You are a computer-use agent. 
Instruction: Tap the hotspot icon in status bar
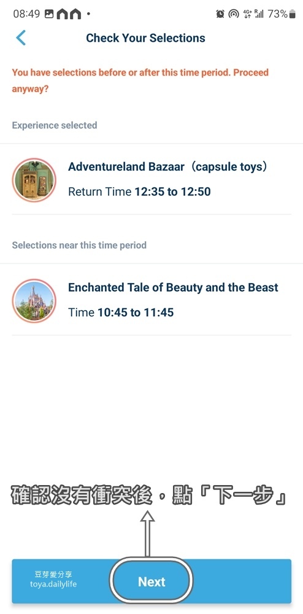234,14
